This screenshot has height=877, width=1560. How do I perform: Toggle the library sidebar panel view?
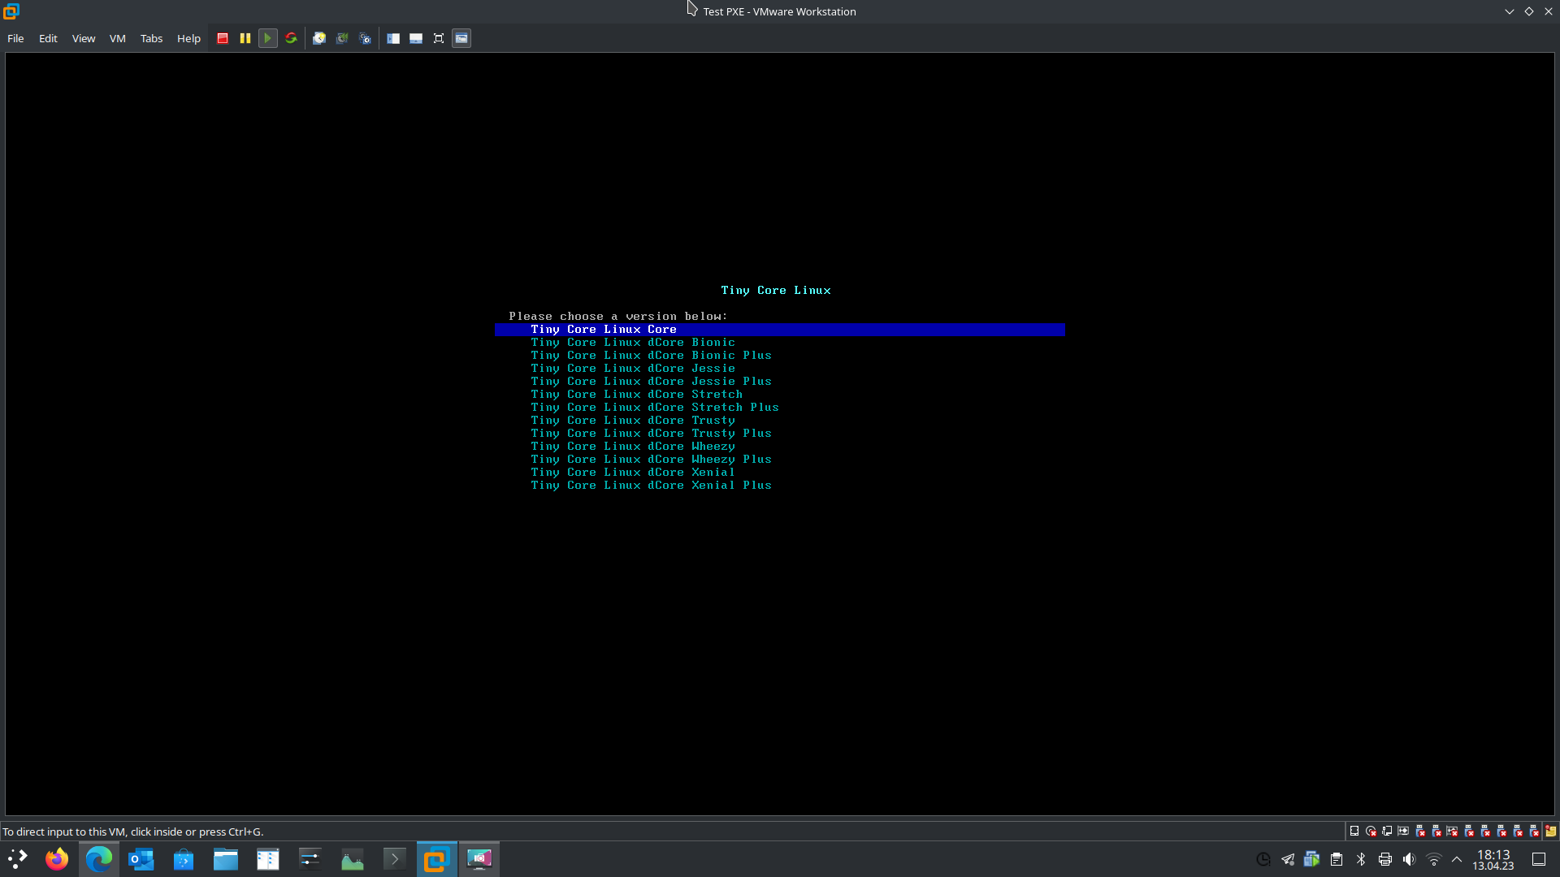pos(393,38)
